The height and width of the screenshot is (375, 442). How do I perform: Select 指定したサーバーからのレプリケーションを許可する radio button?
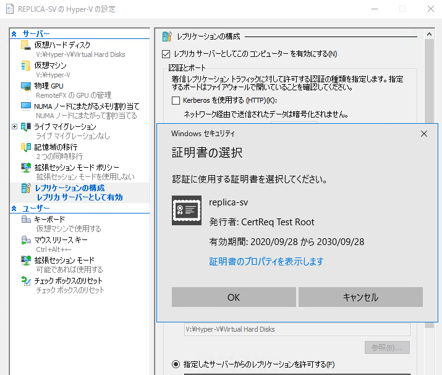pyautogui.click(x=176, y=364)
